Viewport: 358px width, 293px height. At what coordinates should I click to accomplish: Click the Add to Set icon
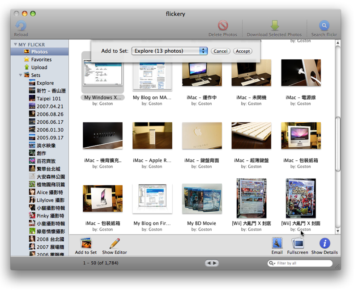pyautogui.click(x=86, y=243)
